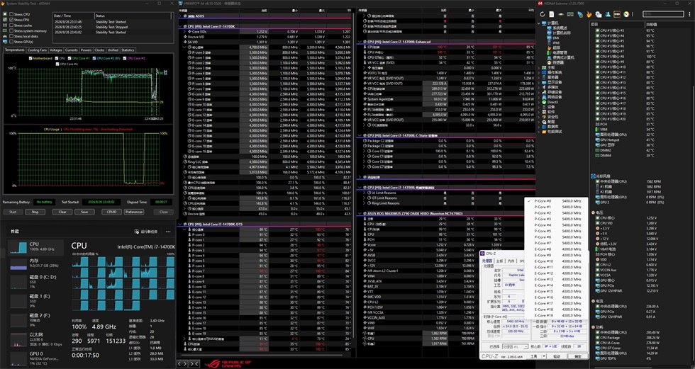The image size is (695, 369).
Task: Click the user/person icon in AIDA64 toolbar
Action: pos(608,14)
